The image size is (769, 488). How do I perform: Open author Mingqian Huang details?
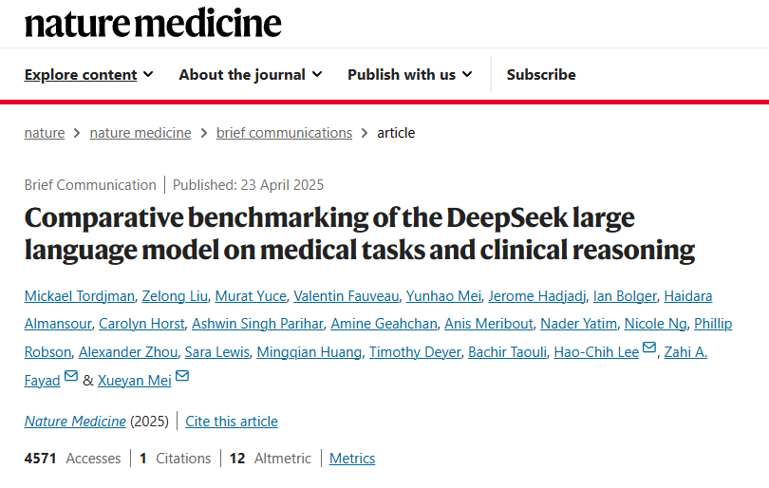[309, 352]
